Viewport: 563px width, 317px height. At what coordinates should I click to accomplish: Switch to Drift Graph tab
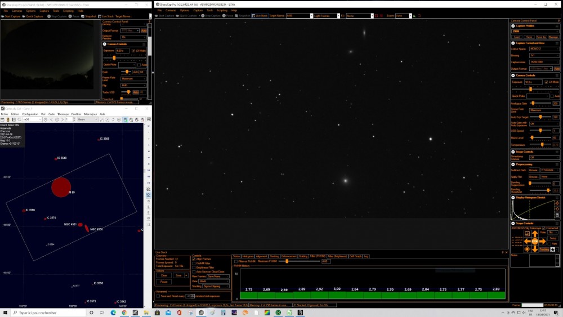(x=355, y=256)
